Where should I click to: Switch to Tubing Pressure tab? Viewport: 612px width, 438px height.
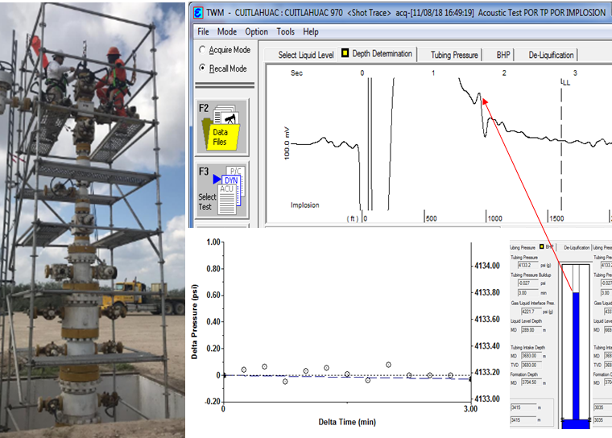454,55
